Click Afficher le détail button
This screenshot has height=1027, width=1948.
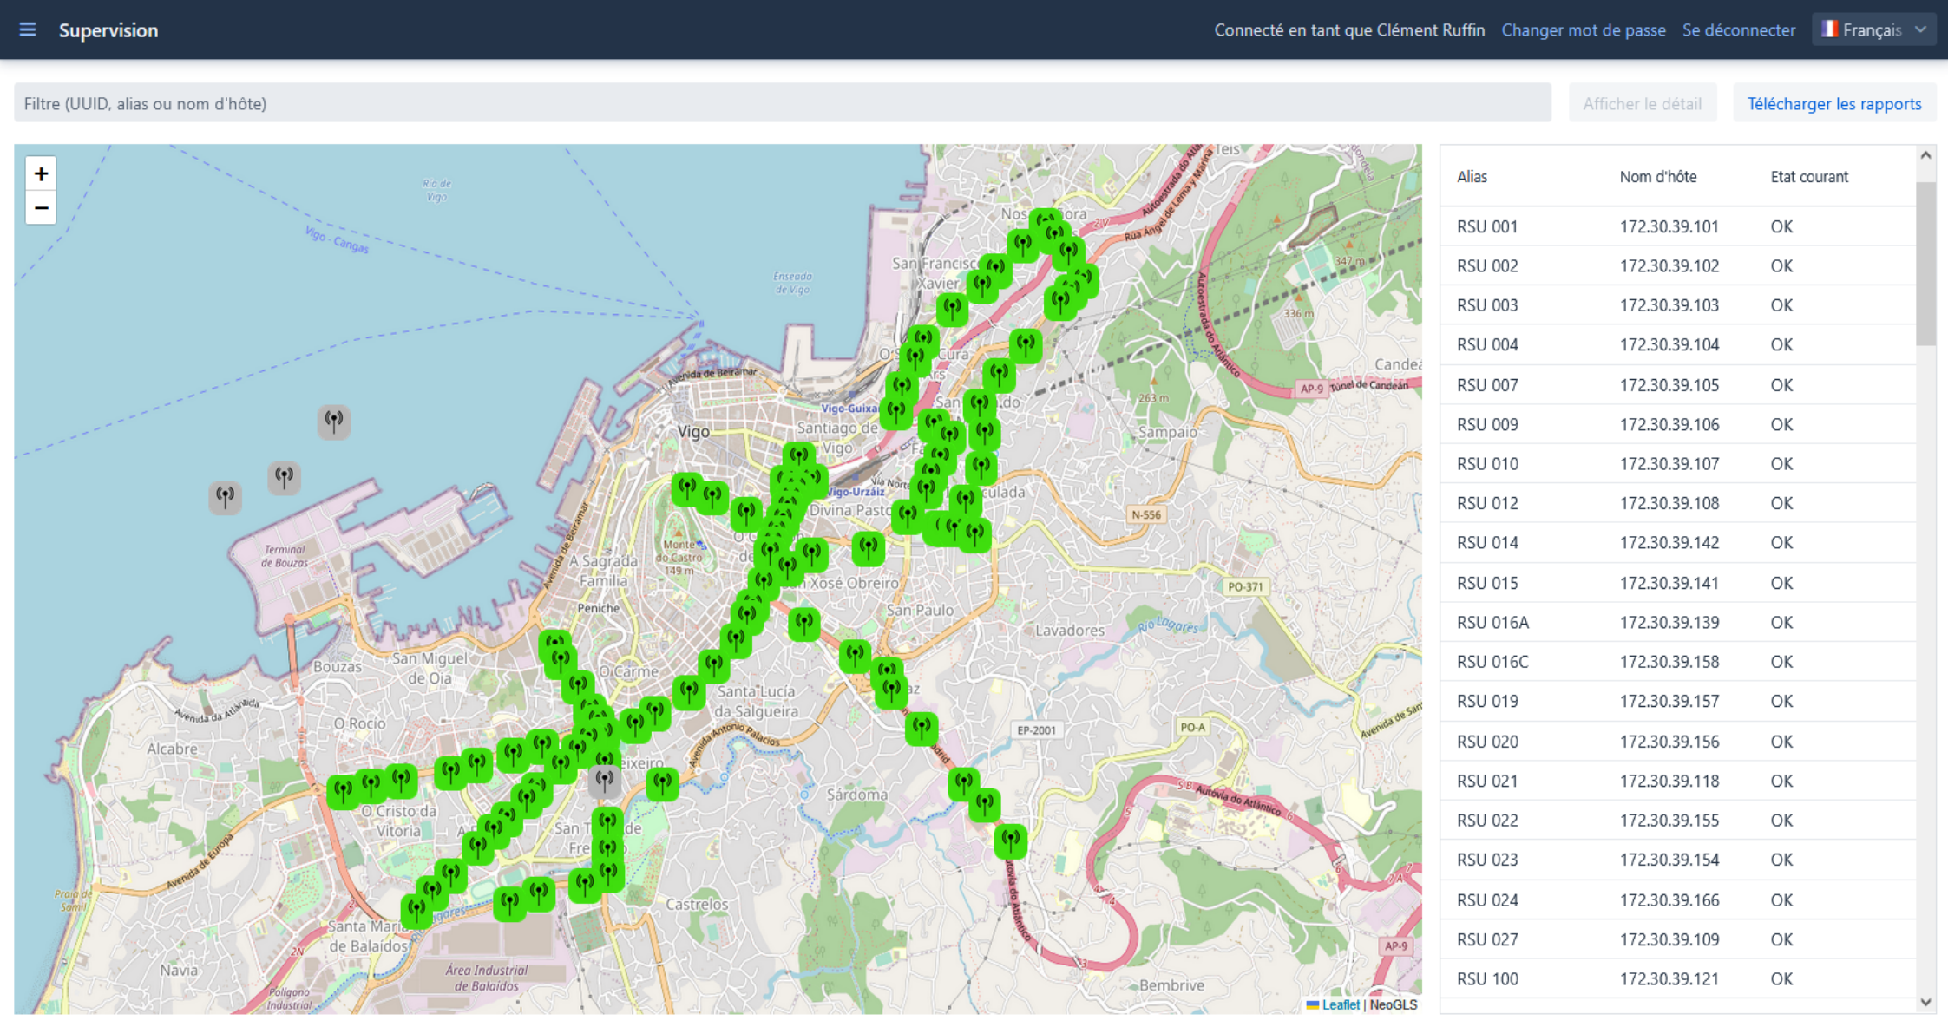pyautogui.click(x=1642, y=103)
